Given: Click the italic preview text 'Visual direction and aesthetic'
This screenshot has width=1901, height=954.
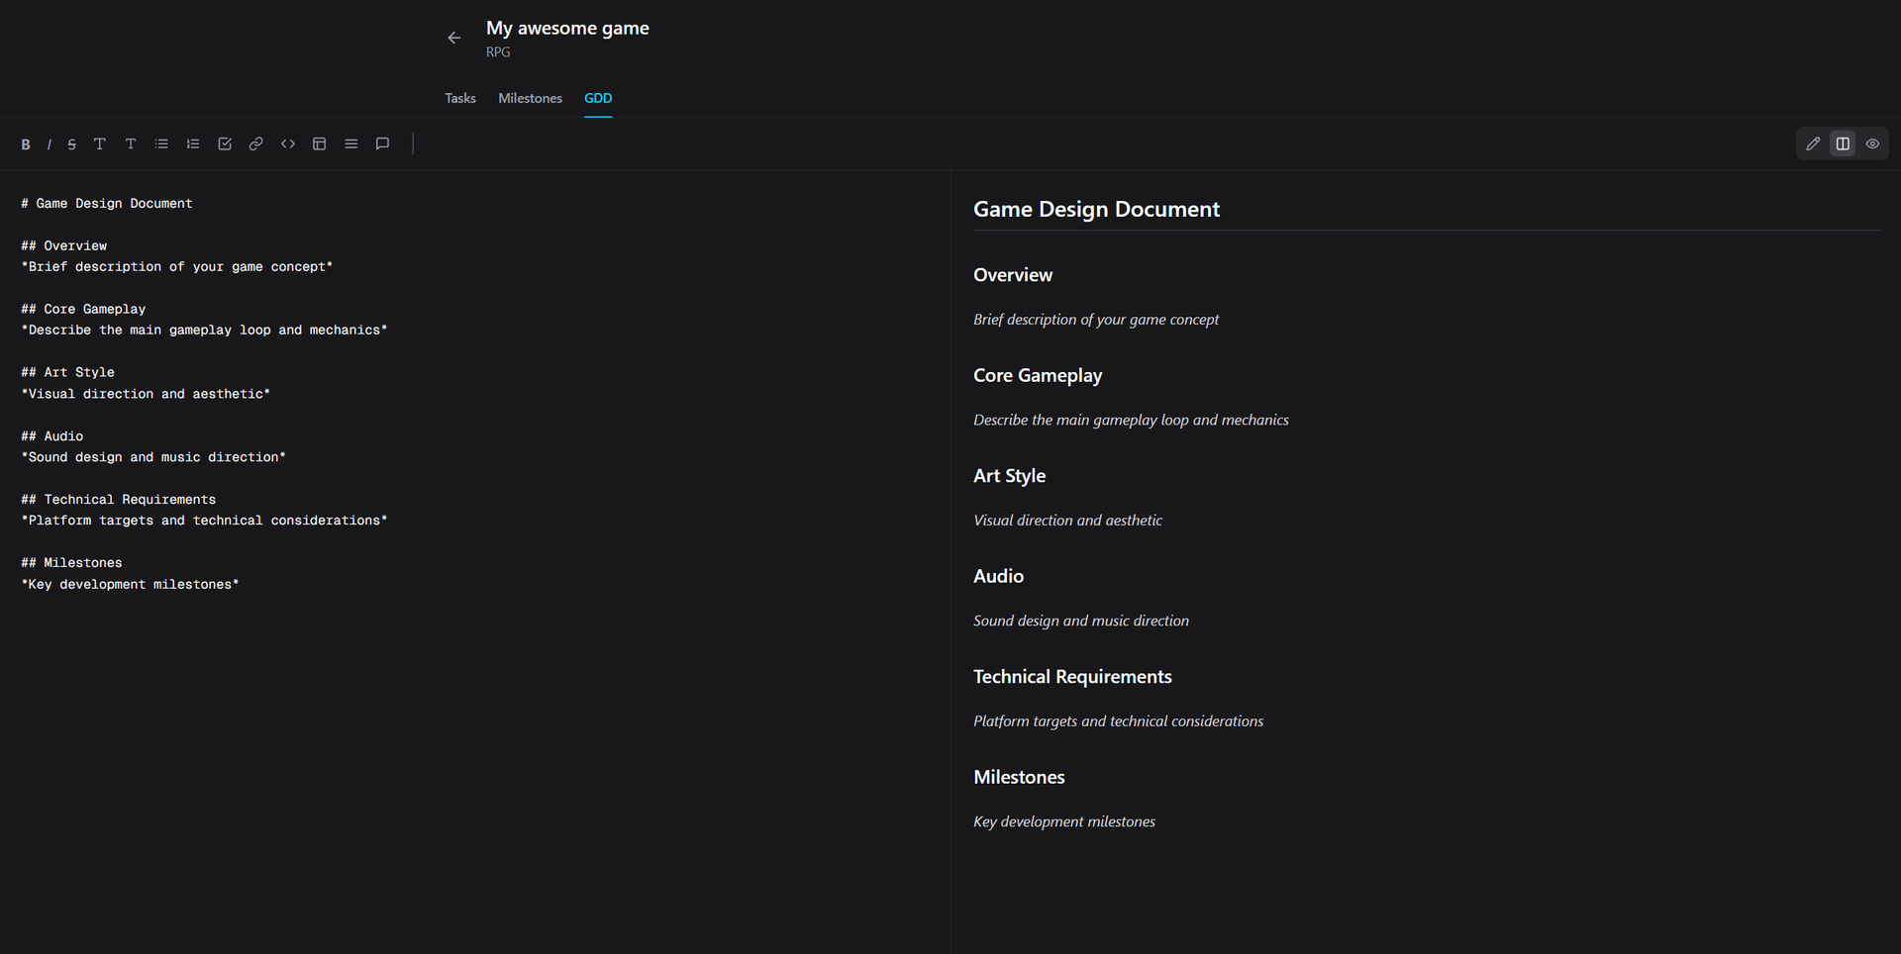Looking at the screenshot, I should coord(1067,521).
